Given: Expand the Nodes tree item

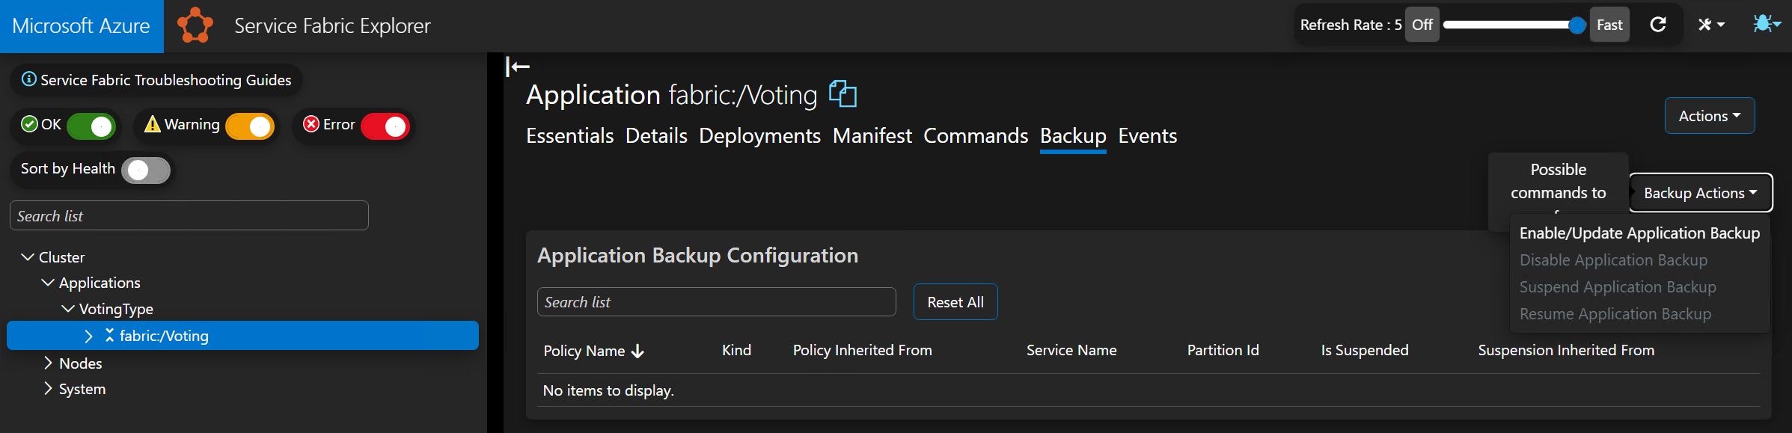Looking at the screenshot, I should [48, 363].
